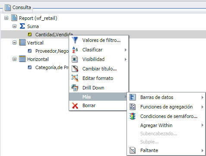Image resolution: width=206 pixels, height=156 pixels.
Task: Click the Visibilidad eye icon
Action: click(75, 59)
